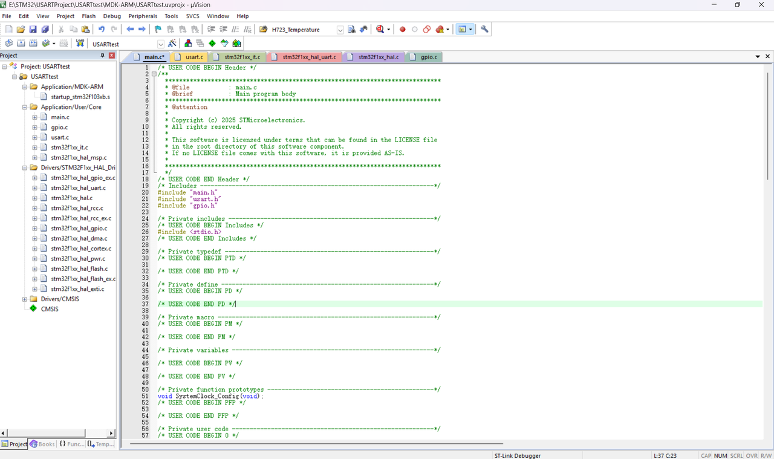Open Options for Target (magic wand)
The width and height of the screenshot is (774, 459).
(172, 44)
